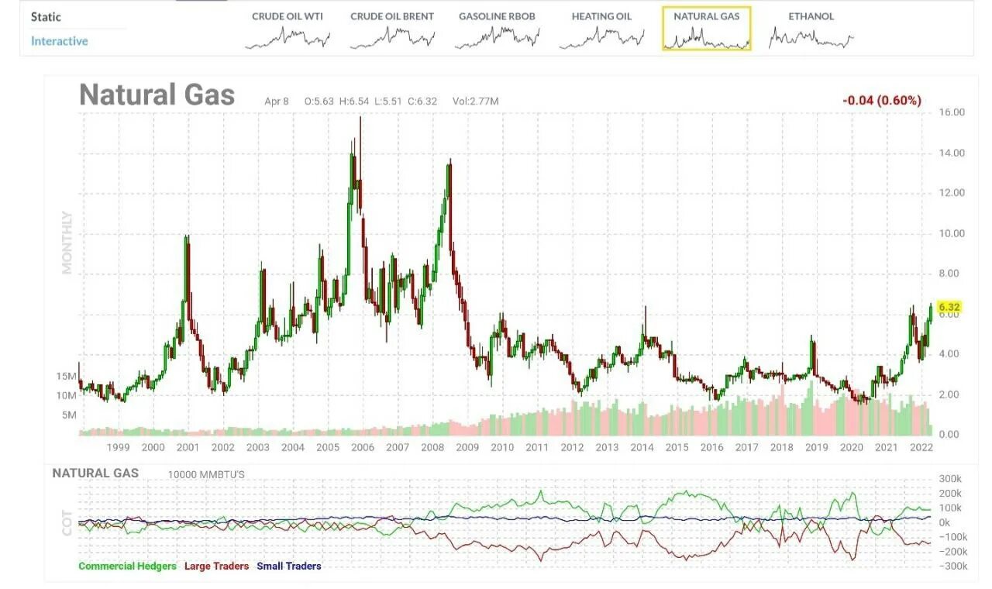Click the yellow 6.32 current price tag

pos(949,307)
